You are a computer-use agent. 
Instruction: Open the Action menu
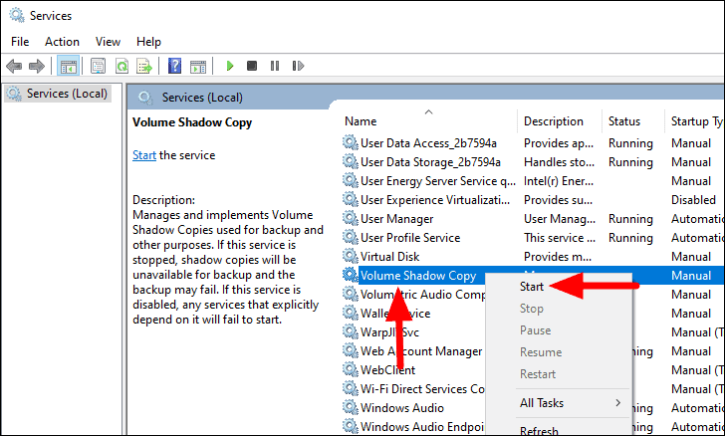(62, 42)
